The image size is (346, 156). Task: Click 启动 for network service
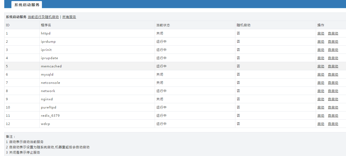click(x=321, y=91)
